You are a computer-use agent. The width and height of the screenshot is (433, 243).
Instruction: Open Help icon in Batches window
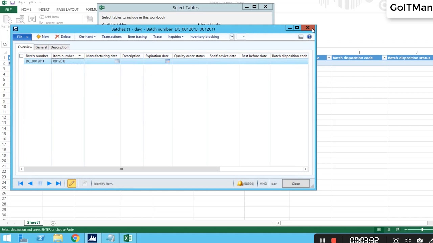(x=309, y=37)
